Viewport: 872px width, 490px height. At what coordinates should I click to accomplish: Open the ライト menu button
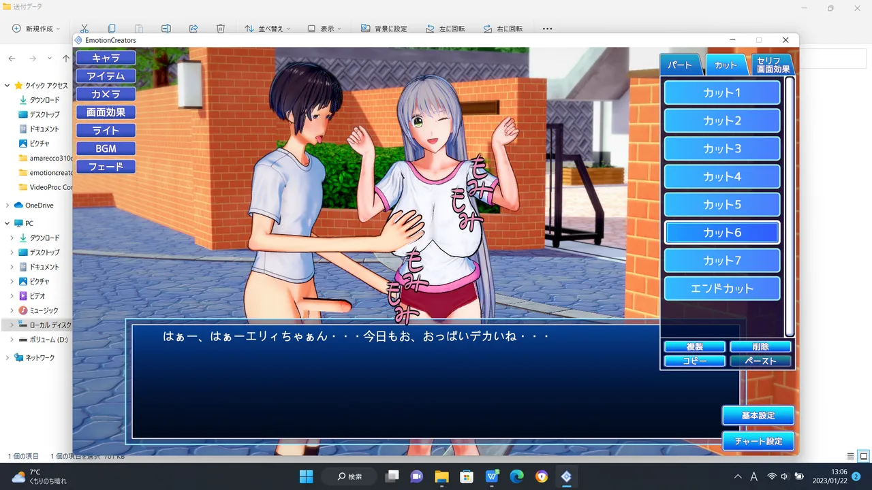106,130
